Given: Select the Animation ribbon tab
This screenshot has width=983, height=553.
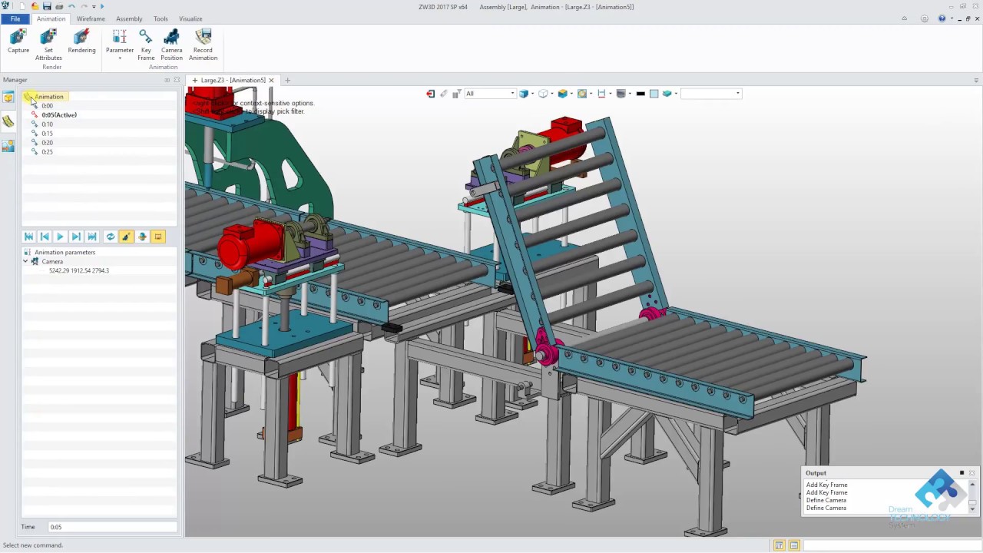Looking at the screenshot, I should 51,18.
